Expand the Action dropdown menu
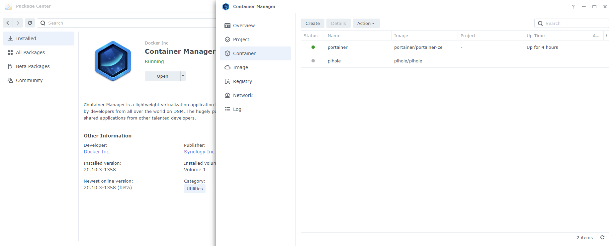 tap(366, 23)
